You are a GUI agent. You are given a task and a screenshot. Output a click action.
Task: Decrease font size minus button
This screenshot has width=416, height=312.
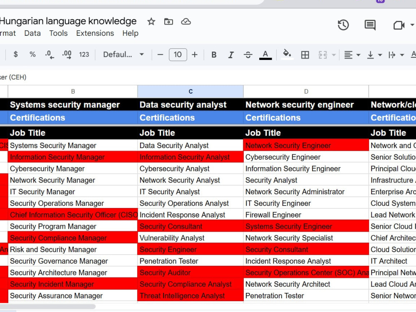tap(160, 54)
